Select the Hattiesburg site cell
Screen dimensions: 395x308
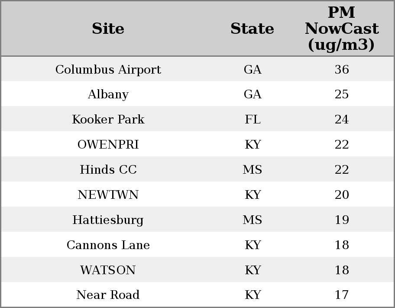[108, 220]
